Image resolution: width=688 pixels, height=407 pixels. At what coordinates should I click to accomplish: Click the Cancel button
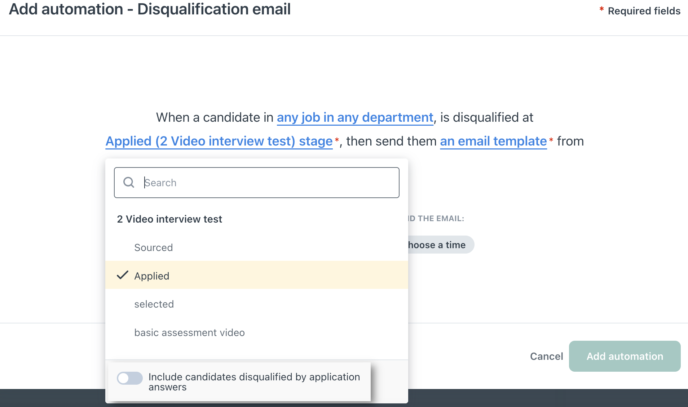coord(546,356)
